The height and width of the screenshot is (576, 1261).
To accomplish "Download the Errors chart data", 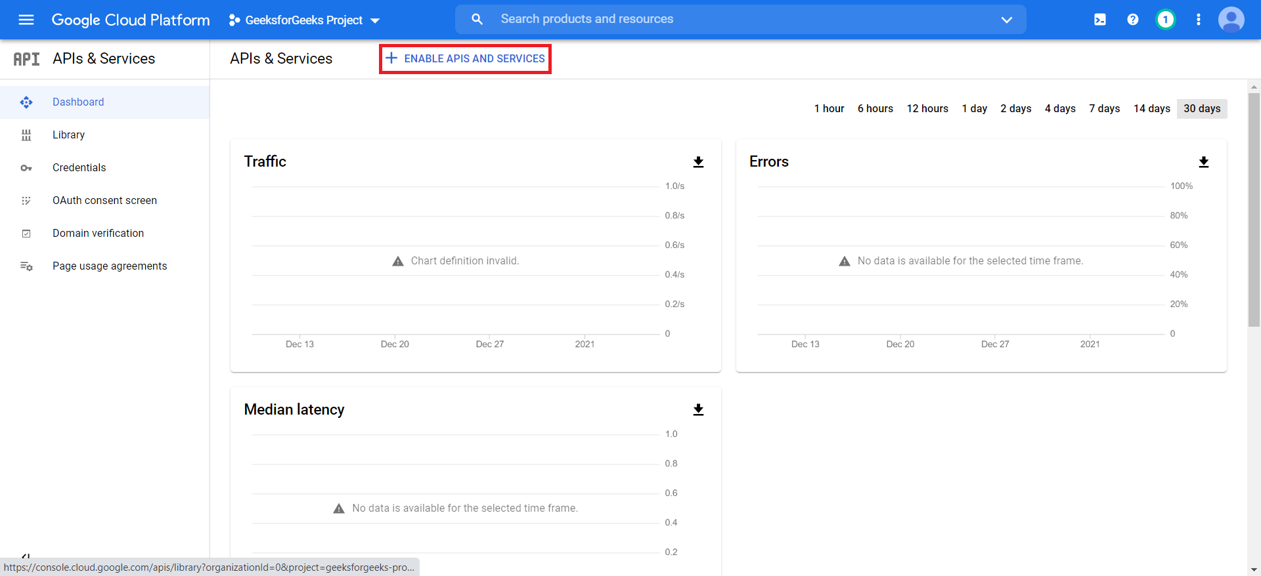I will pyautogui.click(x=1203, y=162).
